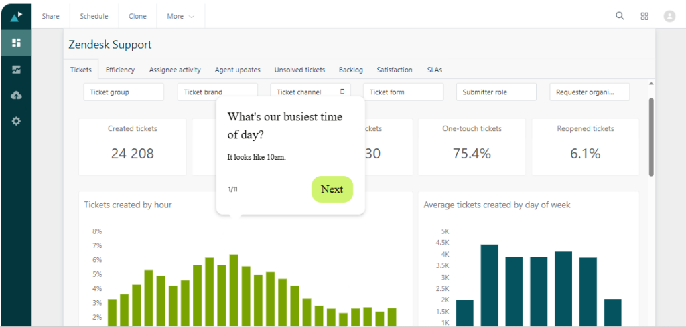Click the Share button

(x=51, y=16)
